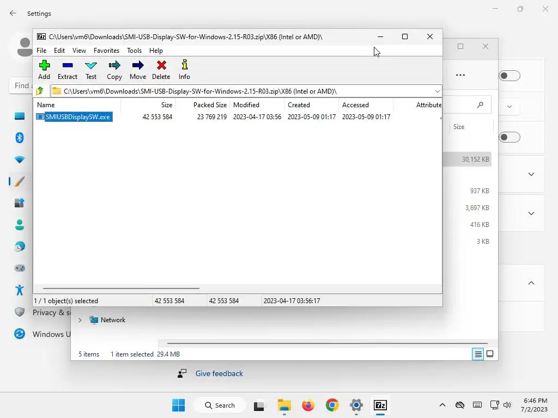Open Accounts person icon in Settings sidebar

click(20, 225)
